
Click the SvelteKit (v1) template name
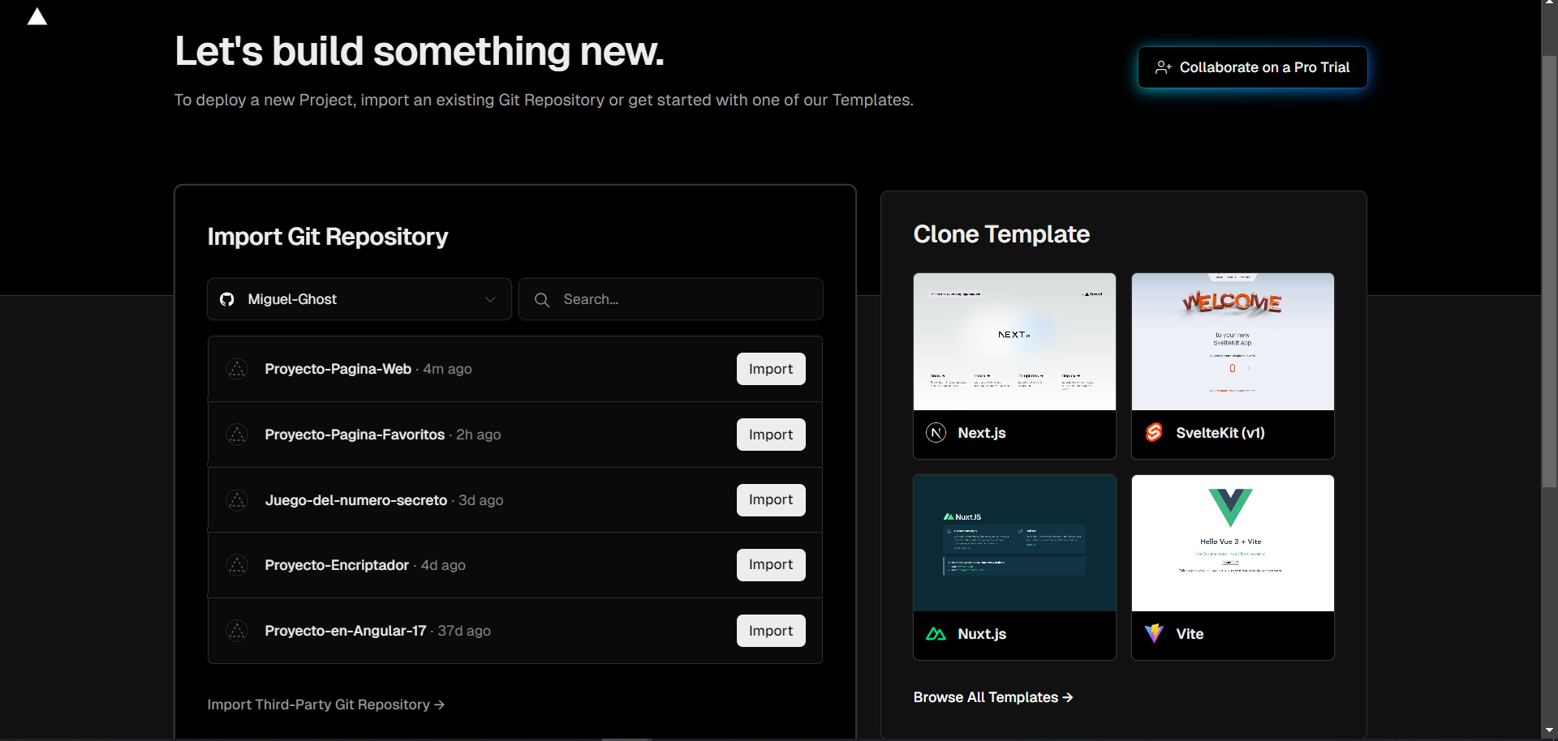click(x=1220, y=433)
